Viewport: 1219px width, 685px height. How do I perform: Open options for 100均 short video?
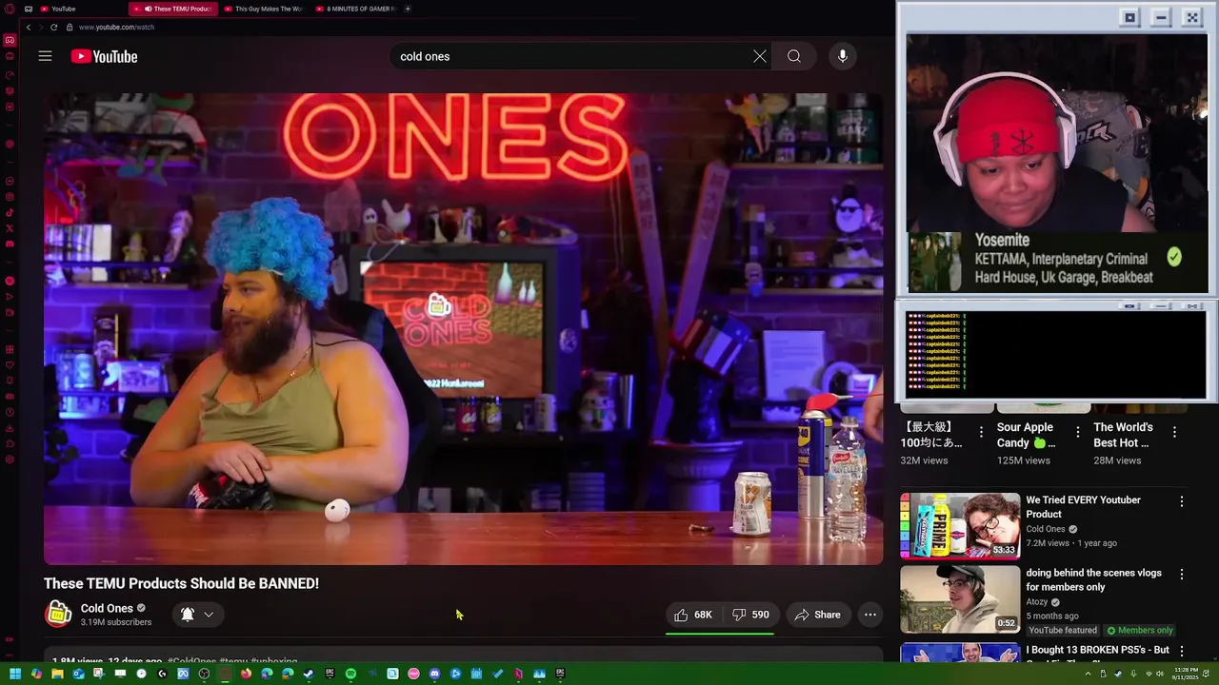(981, 432)
